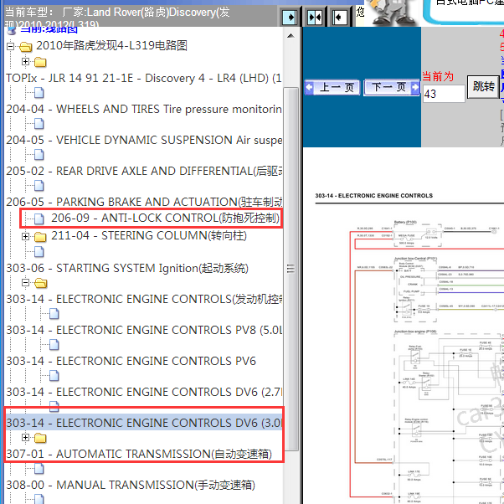504x504 pixels.
Task: Click diagram heading 303-14 - ELECTRONIC ENGINE CONTROLS
Action: [374, 195]
